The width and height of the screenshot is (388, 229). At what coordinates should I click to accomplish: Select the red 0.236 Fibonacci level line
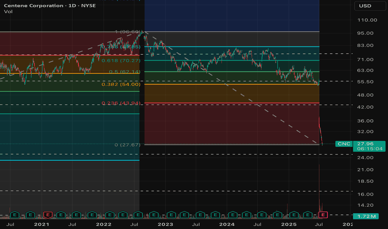pyautogui.click(x=232, y=103)
